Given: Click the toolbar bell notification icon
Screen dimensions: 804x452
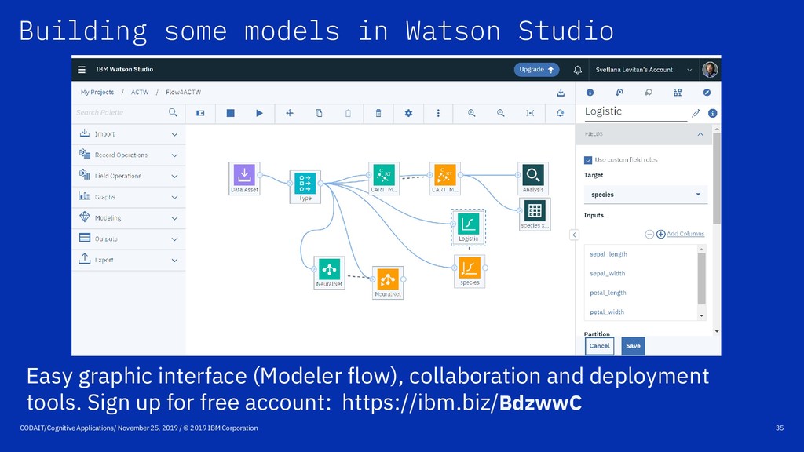Looking at the screenshot, I should point(560,113).
